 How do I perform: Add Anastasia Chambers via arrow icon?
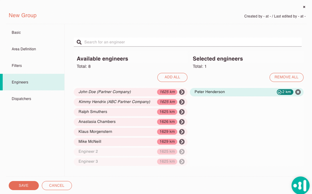(182, 122)
